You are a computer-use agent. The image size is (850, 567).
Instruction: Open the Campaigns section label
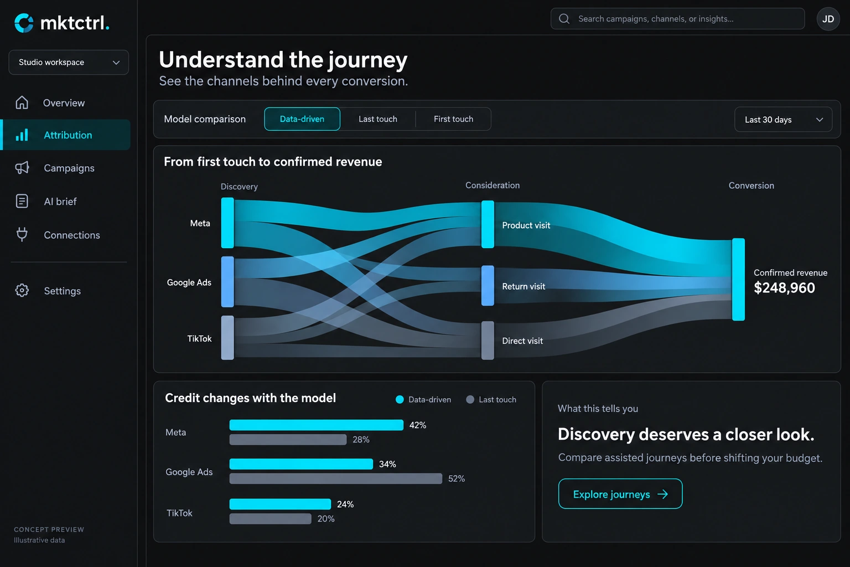(x=69, y=168)
